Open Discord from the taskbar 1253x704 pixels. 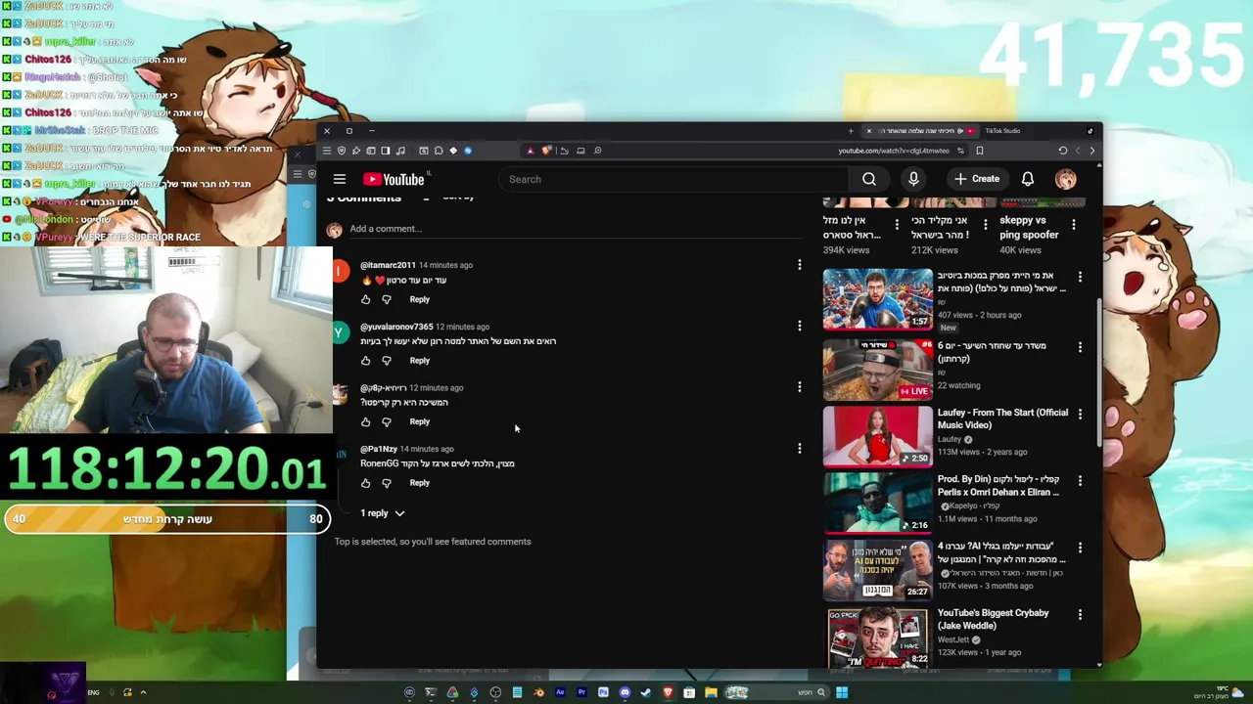point(625,692)
